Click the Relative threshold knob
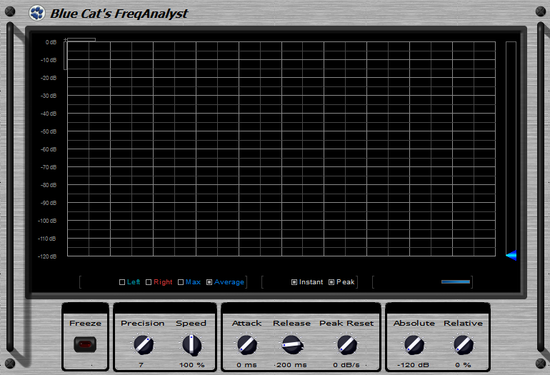550x375 pixels. (x=463, y=344)
